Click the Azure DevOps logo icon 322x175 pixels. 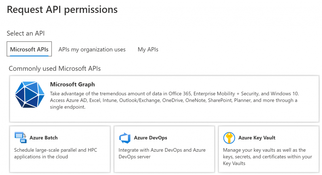click(x=125, y=138)
